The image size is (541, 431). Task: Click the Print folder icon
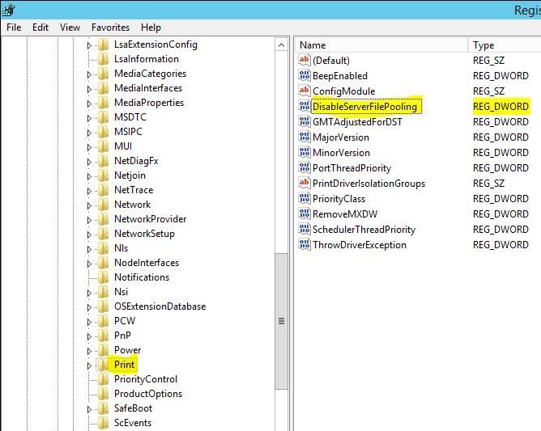pos(102,365)
